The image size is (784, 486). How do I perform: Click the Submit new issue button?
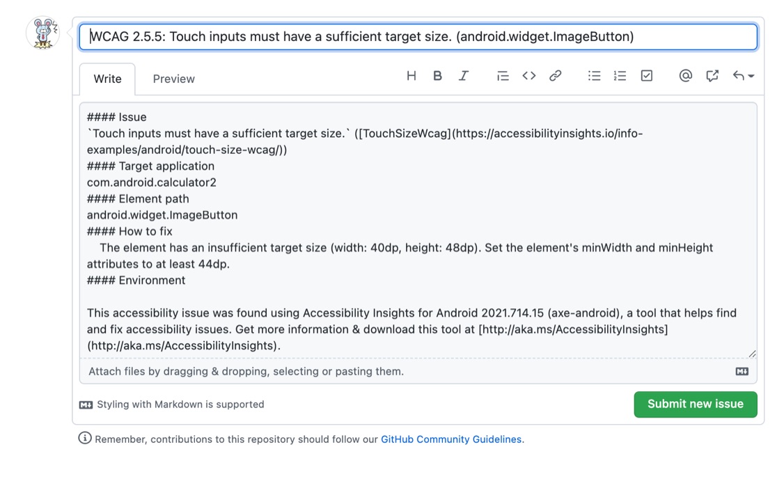pos(695,404)
